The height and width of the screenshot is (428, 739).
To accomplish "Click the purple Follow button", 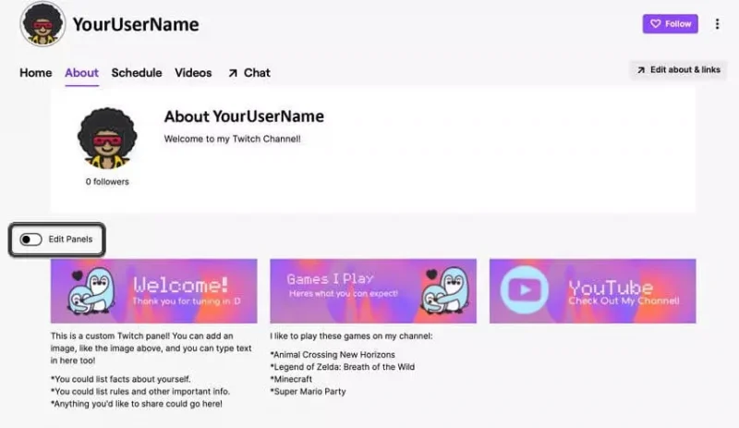I will [x=670, y=24].
